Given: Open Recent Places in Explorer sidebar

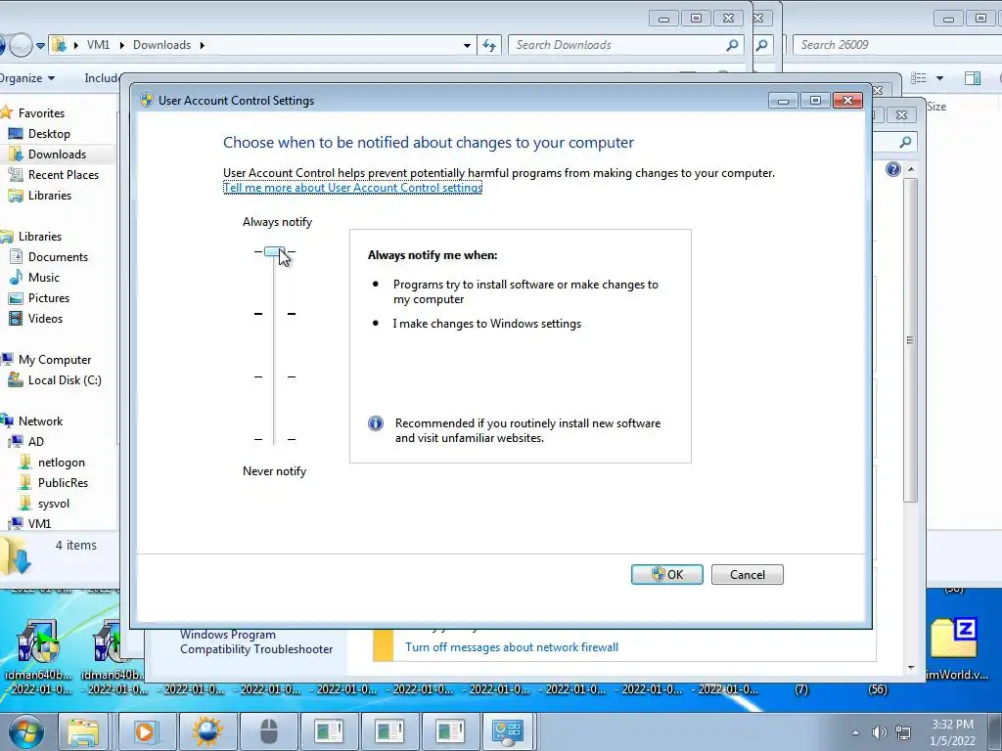Looking at the screenshot, I should [x=64, y=174].
